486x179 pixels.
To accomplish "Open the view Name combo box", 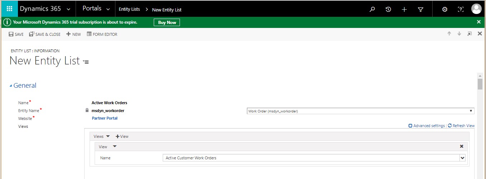I will 314,158.
